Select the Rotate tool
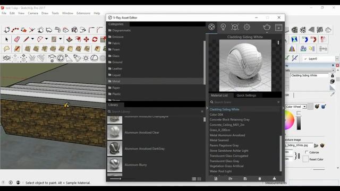 click(95, 39)
